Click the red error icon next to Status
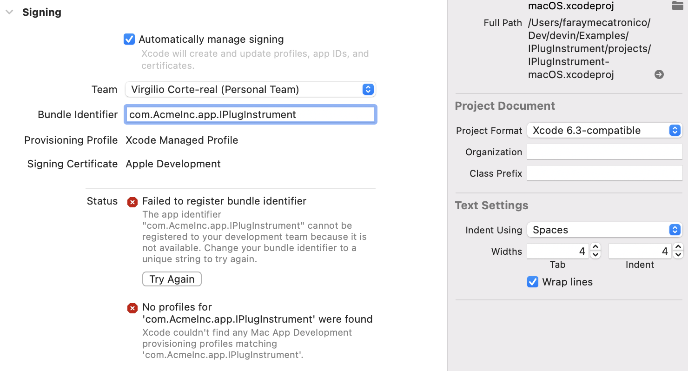688x371 pixels. (x=132, y=202)
